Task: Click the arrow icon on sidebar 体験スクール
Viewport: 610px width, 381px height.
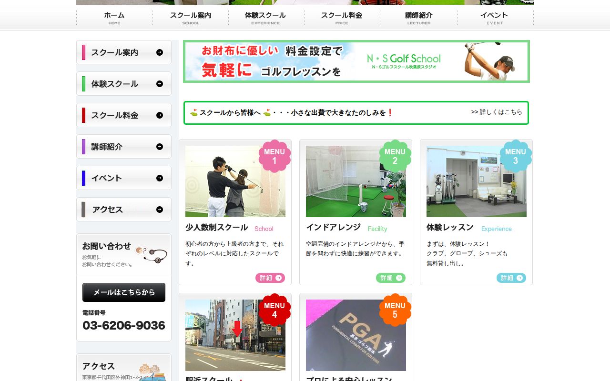Action: (160, 84)
